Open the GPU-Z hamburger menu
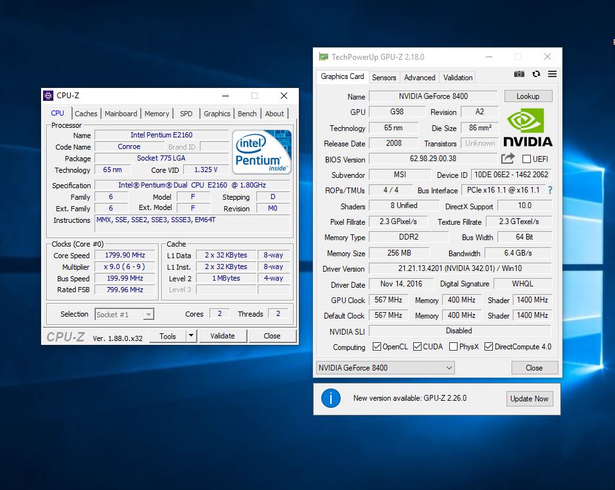Image resolution: width=615 pixels, height=490 pixels. [x=552, y=74]
